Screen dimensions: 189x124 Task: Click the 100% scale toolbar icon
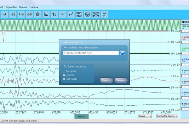pyautogui.click(x=96, y=14)
